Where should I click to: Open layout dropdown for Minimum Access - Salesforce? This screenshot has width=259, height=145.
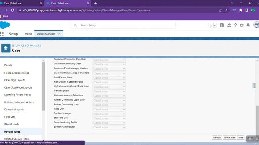pos(109,96)
